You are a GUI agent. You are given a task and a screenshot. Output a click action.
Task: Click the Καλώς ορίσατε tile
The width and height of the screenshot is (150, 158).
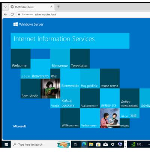point(70,99)
